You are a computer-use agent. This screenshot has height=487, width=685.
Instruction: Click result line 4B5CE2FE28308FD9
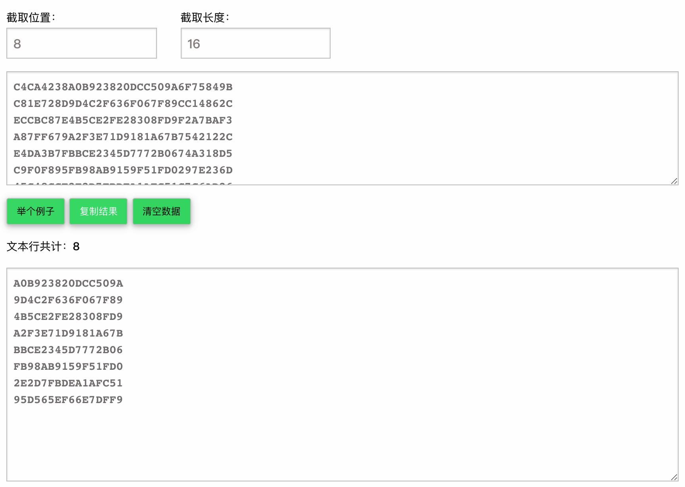(68, 317)
